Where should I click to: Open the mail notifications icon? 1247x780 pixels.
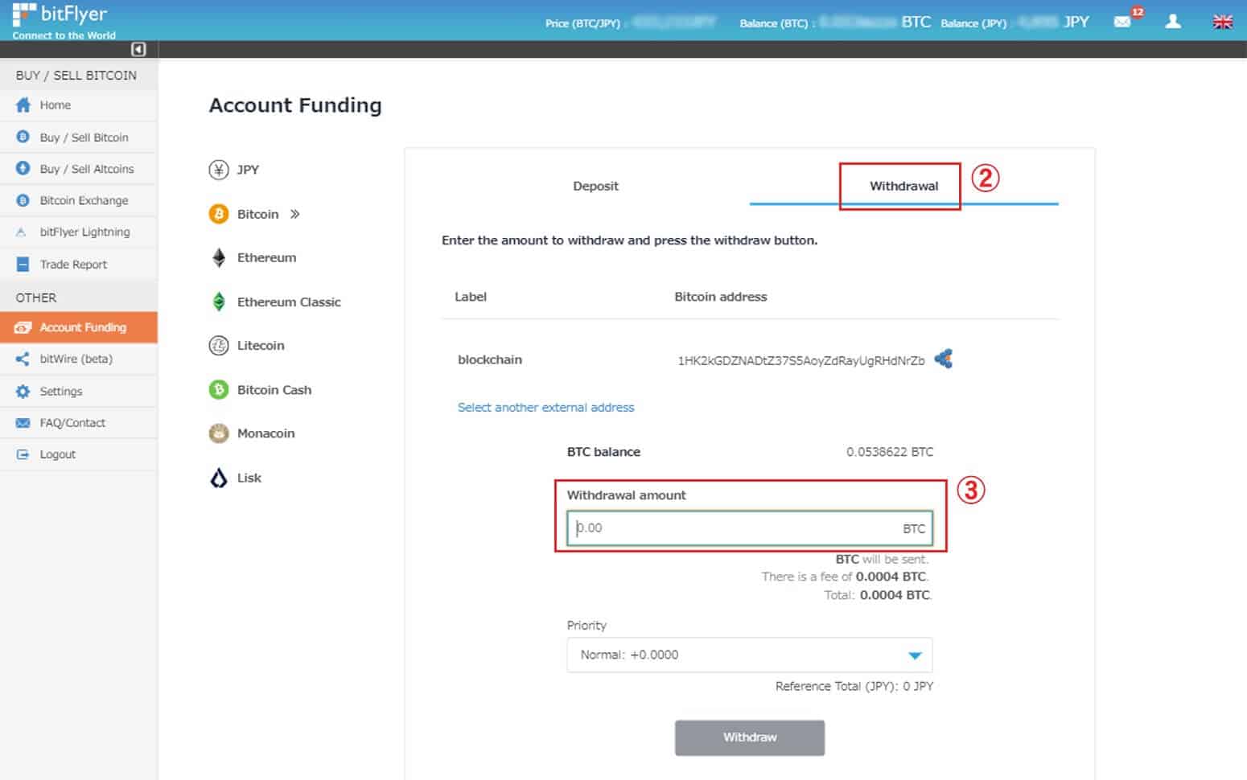pos(1121,22)
